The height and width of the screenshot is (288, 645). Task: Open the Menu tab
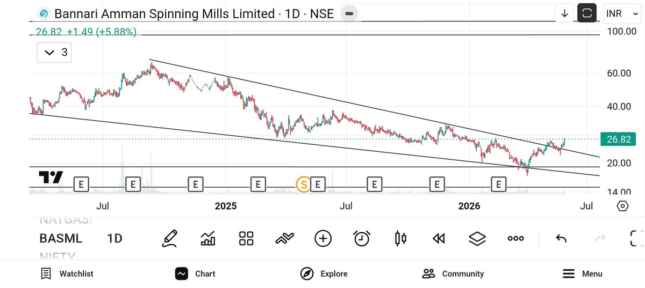click(583, 274)
